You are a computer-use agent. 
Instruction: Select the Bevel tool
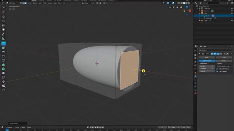point(3,52)
